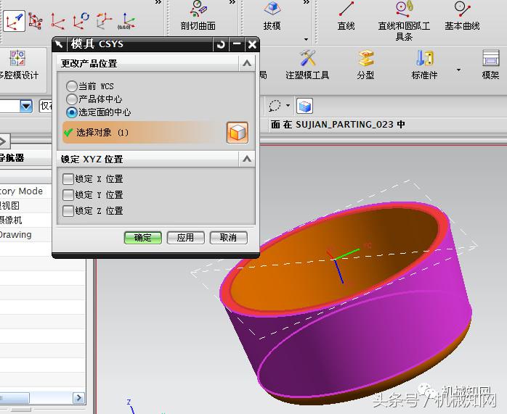Select the Drawing row in navigator
This screenshot has width=507, height=414.
click(x=25, y=235)
